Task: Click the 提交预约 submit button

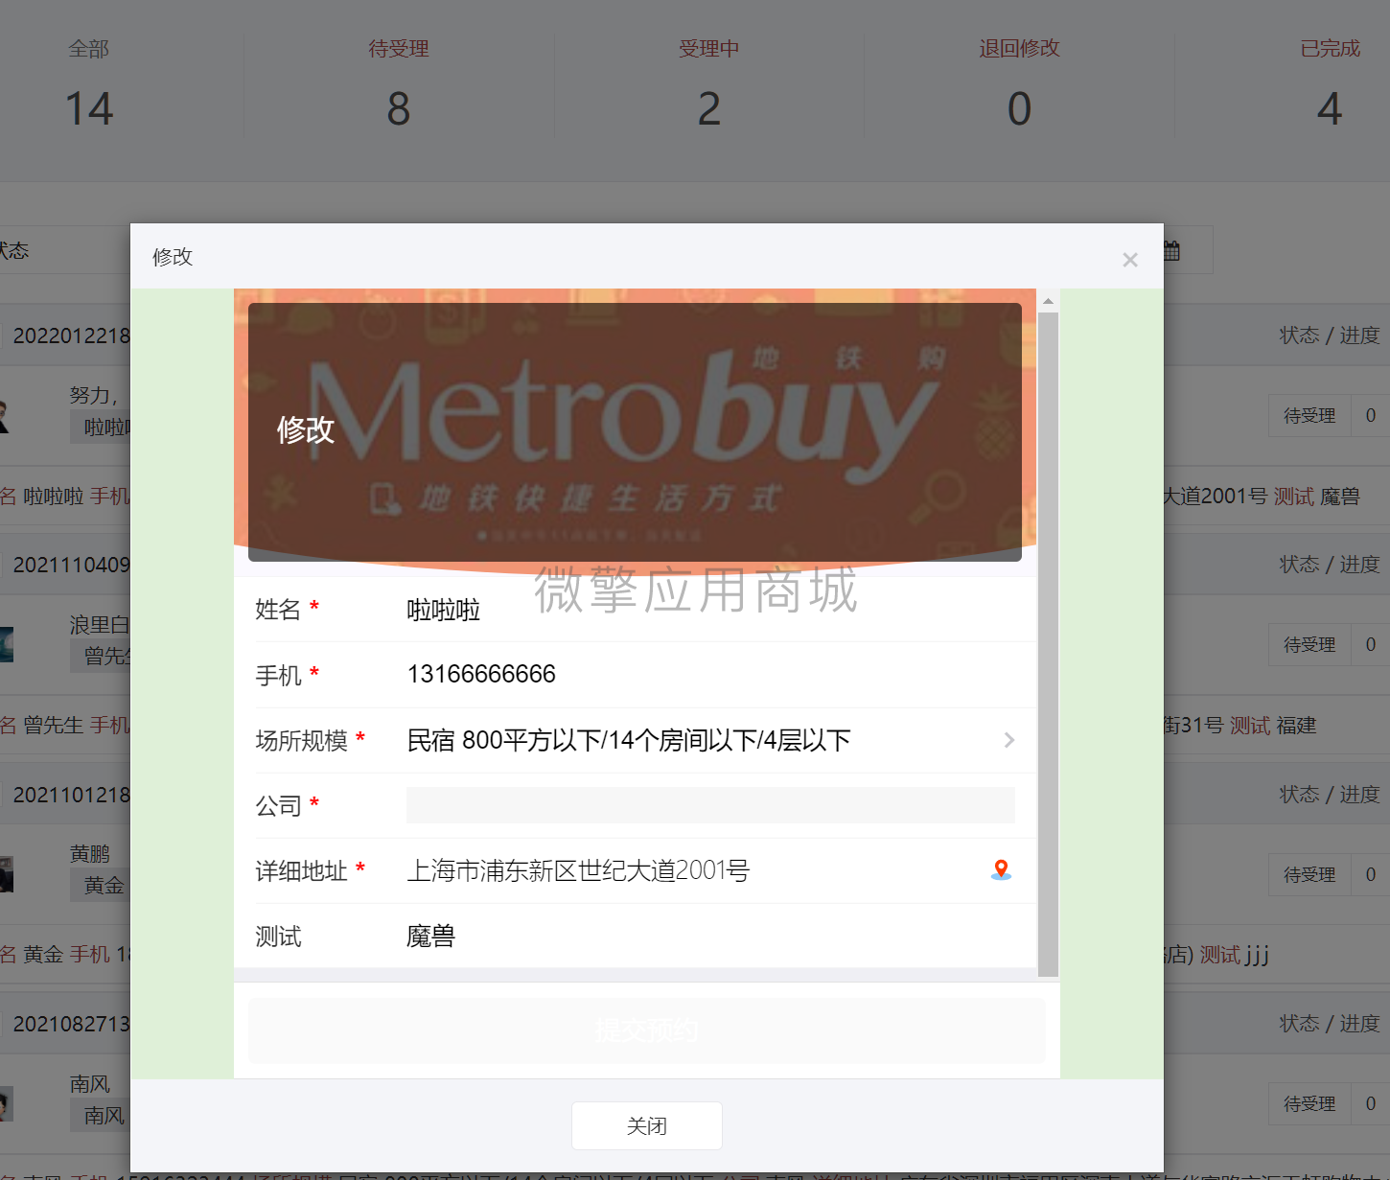Action: tap(647, 1030)
